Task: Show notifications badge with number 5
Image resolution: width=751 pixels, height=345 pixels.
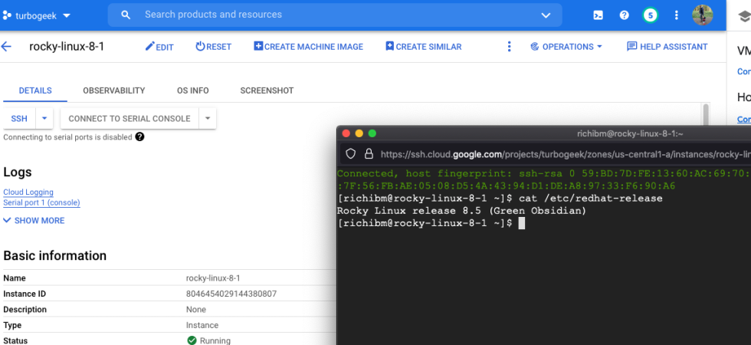Action: (650, 15)
